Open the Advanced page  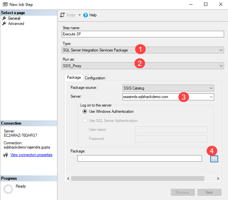tap(16, 24)
